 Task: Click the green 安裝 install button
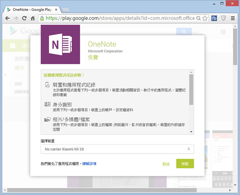185,164
